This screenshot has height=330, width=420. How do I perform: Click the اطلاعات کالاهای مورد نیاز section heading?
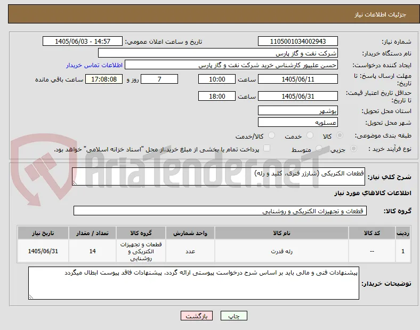coord(373,193)
